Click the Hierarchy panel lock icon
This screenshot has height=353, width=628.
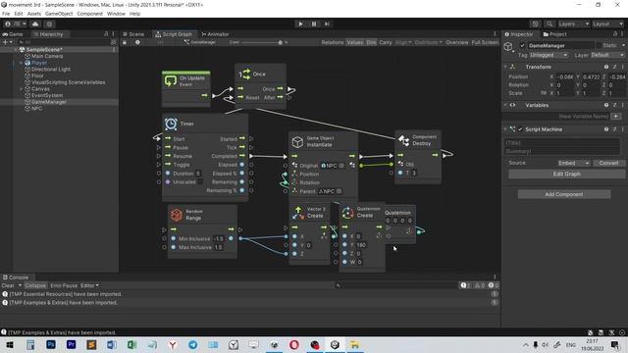[x=106, y=34]
